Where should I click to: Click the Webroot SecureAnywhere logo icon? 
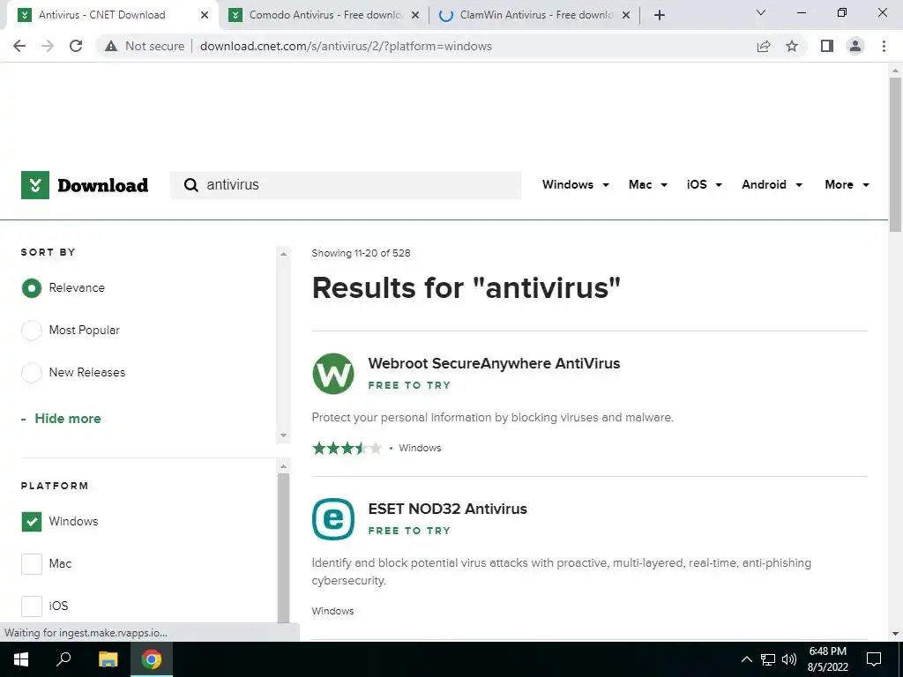[332, 374]
